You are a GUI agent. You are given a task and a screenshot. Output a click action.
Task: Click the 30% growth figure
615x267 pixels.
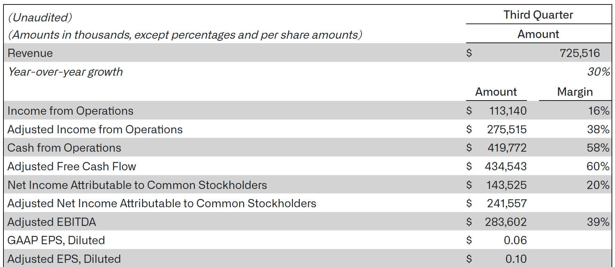(598, 72)
